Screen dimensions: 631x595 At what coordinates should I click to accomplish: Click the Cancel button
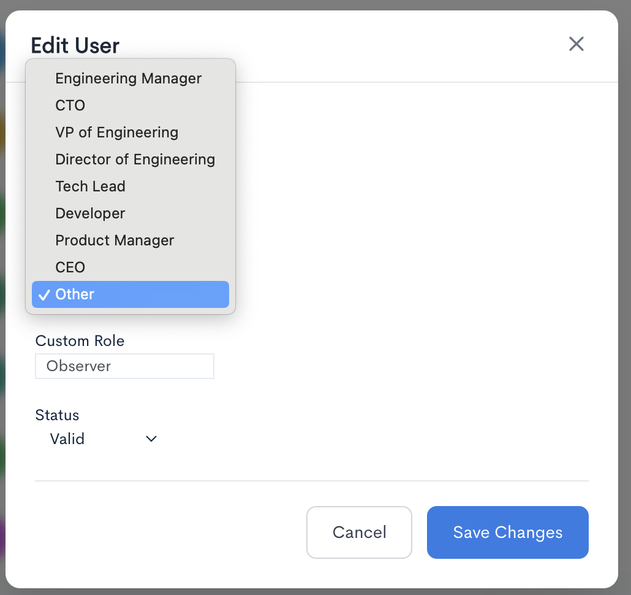pyautogui.click(x=360, y=532)
